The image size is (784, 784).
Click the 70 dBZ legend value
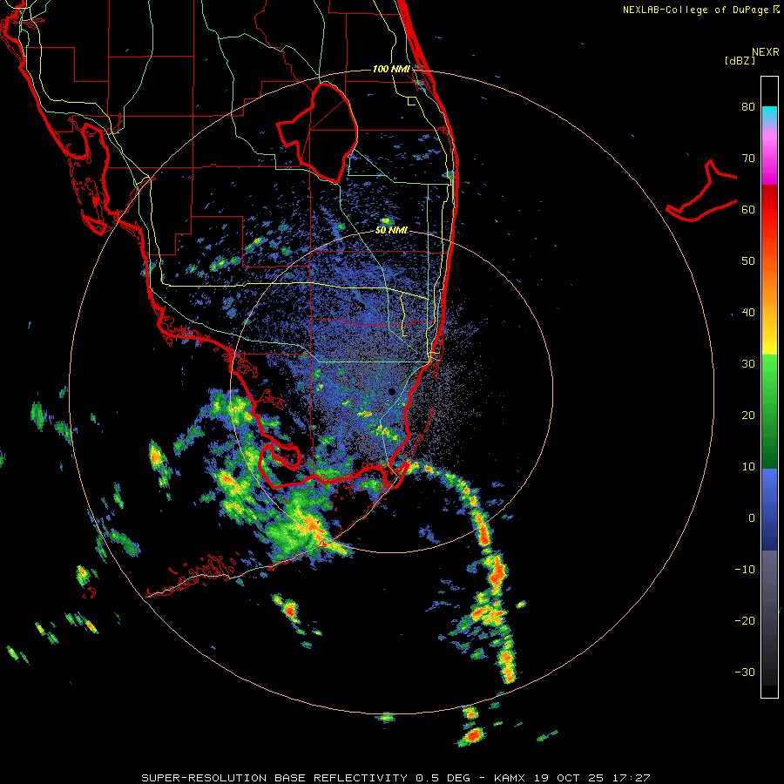[x=748, y=158]
